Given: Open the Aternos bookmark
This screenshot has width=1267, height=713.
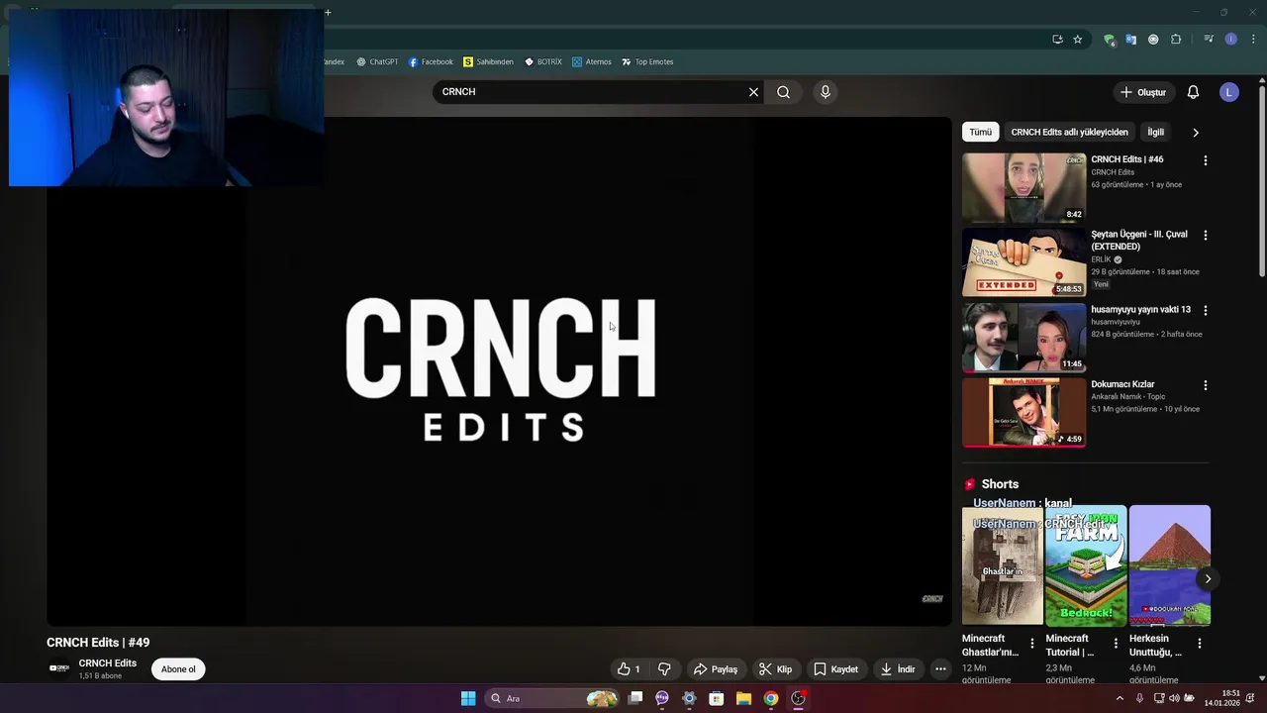Looking at the screenshot, I should pos(592,61).
